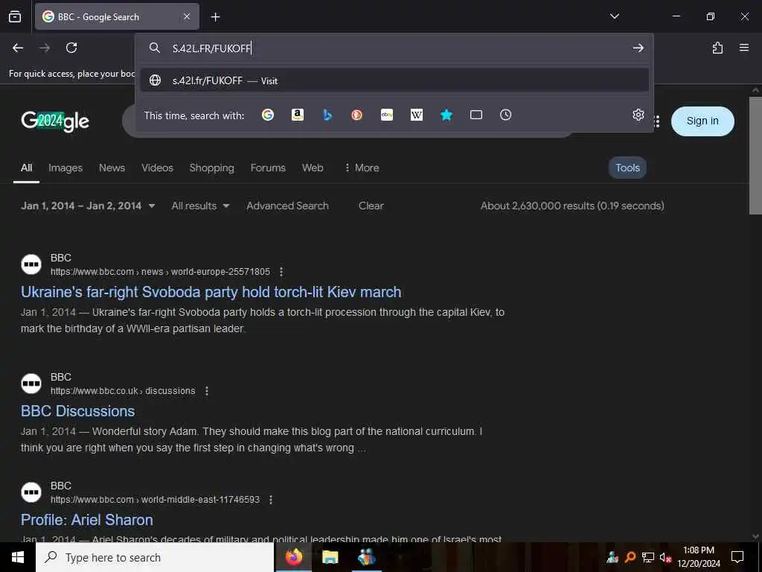Open the Profile: Ariel Sharon result

pos(87,520)
